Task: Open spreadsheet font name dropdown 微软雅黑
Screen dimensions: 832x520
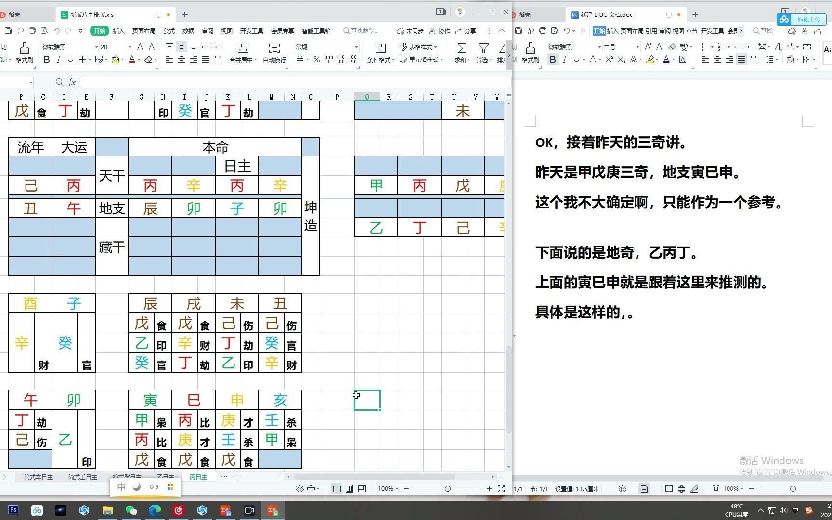Action: coord(96,47)
